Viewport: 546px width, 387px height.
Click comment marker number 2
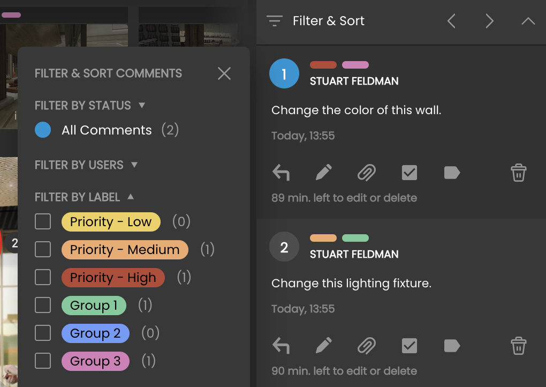click(x=284, y=247)
